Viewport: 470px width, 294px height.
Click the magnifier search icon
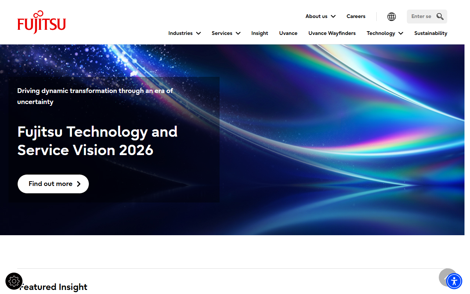(x=440, y=17)
